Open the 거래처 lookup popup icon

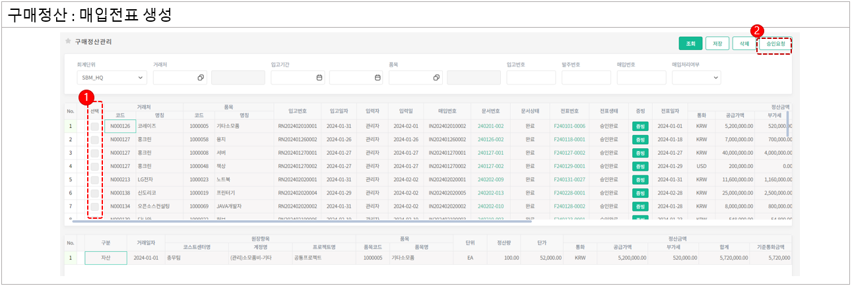[200, 78]
